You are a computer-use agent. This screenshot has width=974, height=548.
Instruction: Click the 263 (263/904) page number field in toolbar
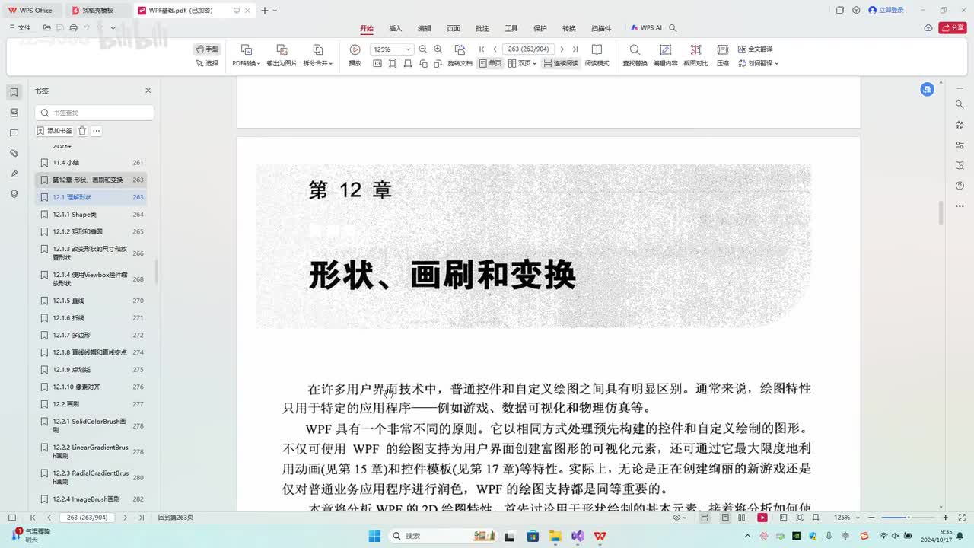click(x=529, y=49)
